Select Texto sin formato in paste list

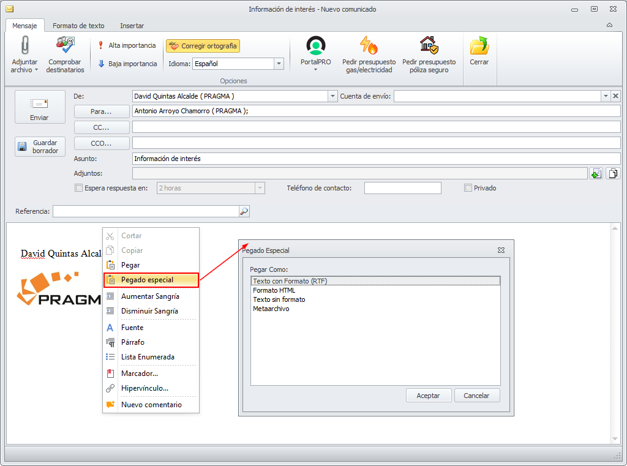tap(279, 299)
